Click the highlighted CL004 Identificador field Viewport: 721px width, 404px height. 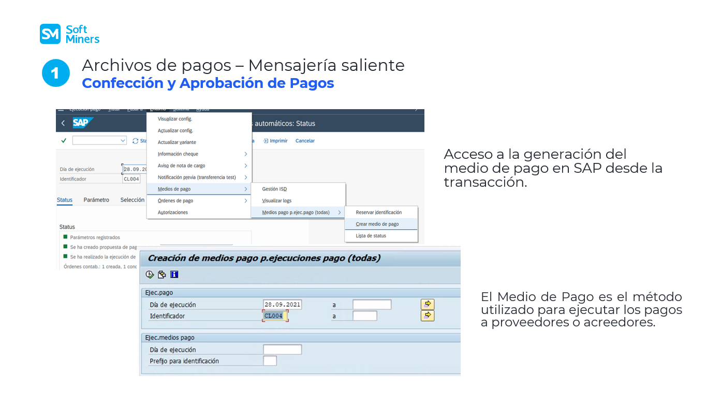274,316
